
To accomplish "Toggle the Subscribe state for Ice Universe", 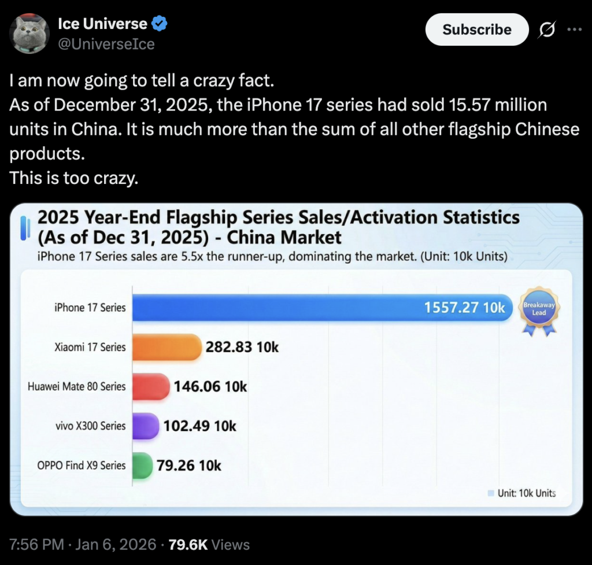I will coord(476,29).
